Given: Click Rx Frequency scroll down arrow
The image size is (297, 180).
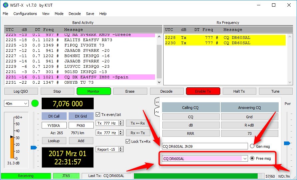Looking at the screenshot, I should [290, 82].
